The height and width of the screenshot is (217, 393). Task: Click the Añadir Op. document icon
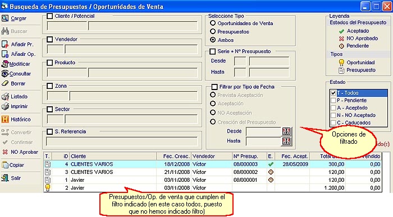tap(5, 54)
